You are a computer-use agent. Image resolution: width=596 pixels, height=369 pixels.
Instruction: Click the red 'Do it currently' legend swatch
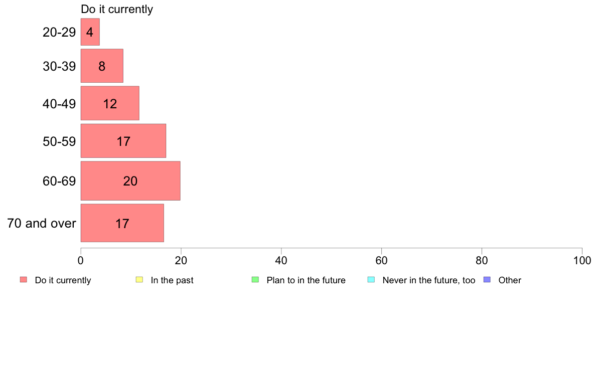(24, 280)
